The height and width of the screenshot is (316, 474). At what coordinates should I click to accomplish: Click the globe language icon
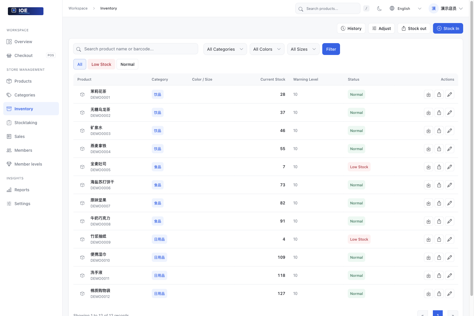click(x=392, y=9)
